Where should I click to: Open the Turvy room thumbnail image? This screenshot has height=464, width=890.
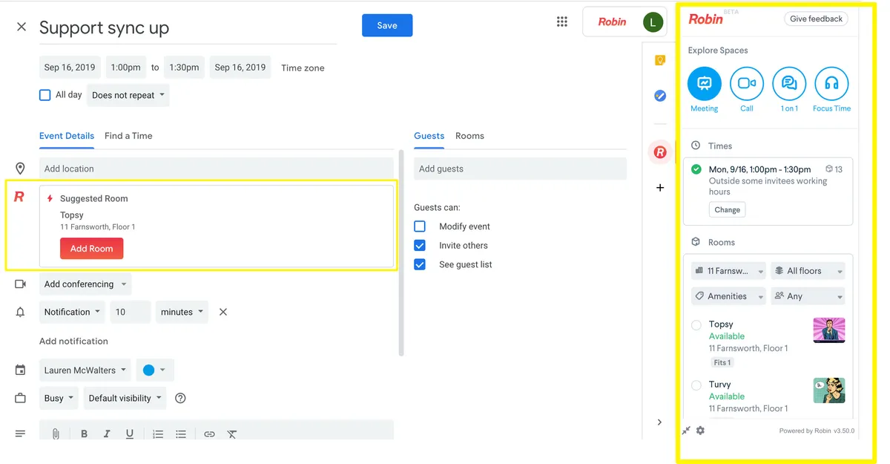(x=829, y=391)
